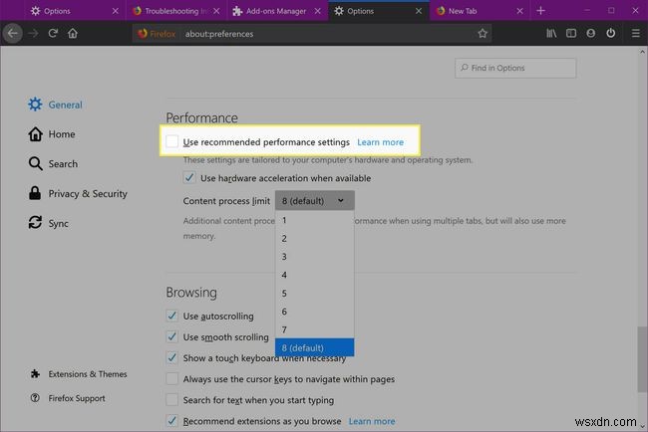The height and width of the screenshot is (432, 648).
Task: Toggle Use smooth scrolling checkbox
Action: (171, 336)
